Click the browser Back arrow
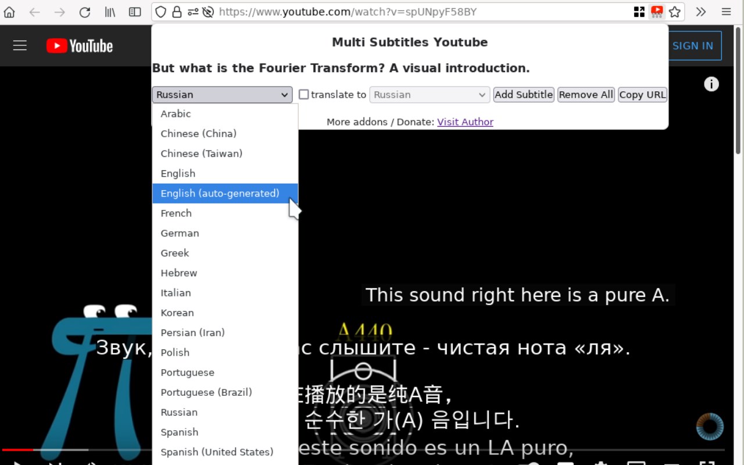 tap(35, 12)
